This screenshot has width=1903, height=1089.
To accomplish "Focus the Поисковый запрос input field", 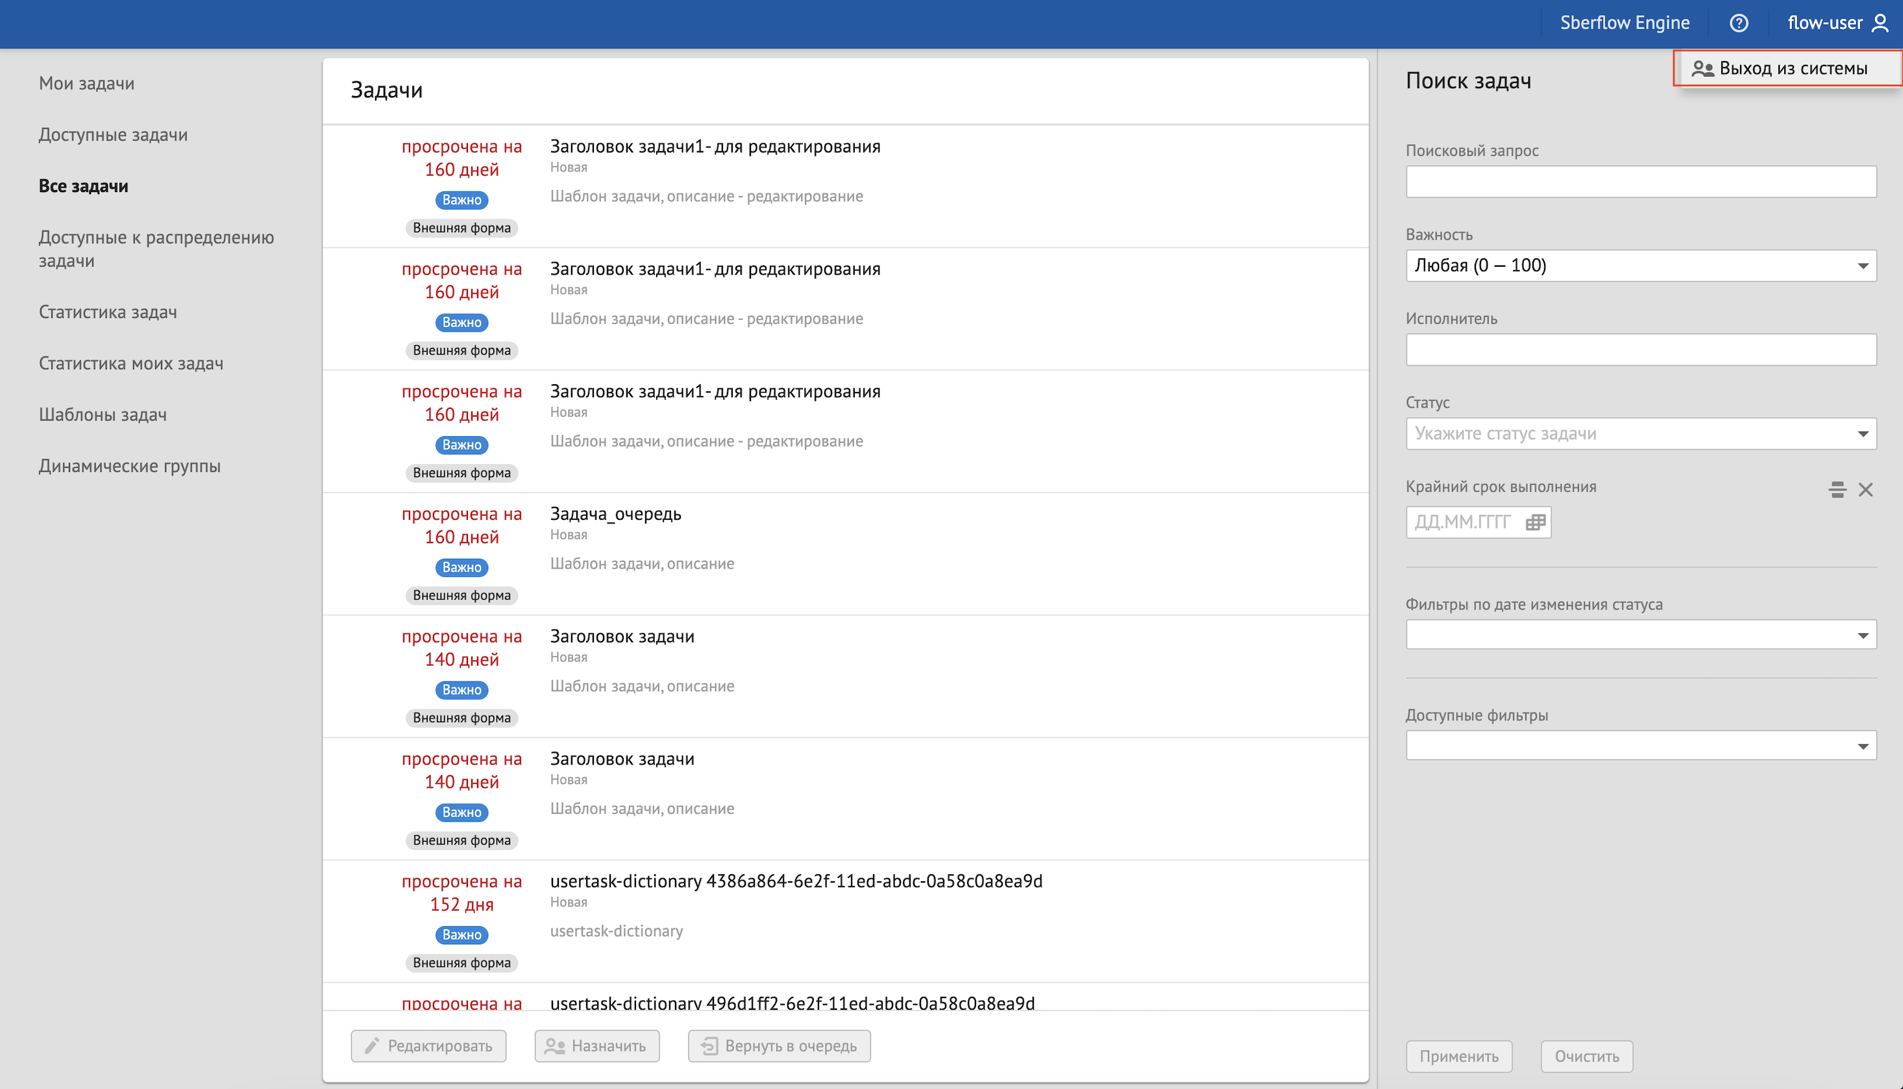I will point(1640,182).
